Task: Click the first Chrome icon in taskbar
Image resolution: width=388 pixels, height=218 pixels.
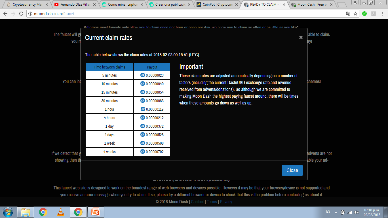Action: pyautogui.click(x=43, y=212)
